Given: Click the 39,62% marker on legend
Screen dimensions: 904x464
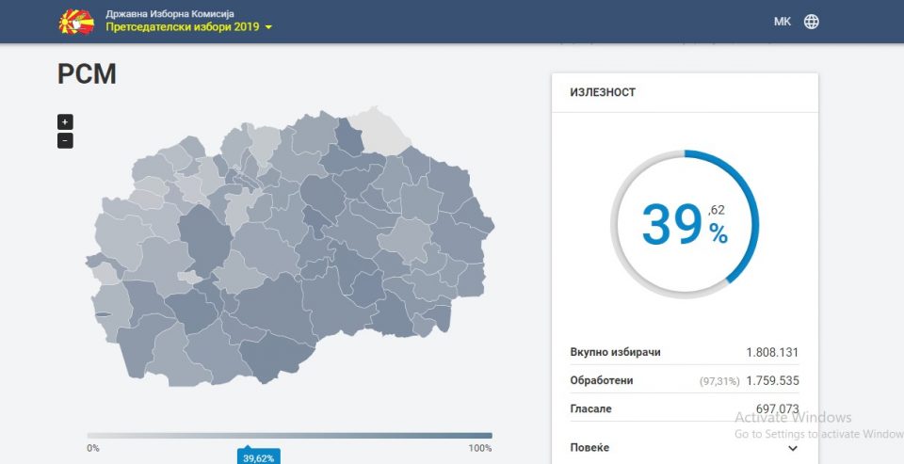Looking at the screenshot, I should pyautogui.click(x=258, y=457).
